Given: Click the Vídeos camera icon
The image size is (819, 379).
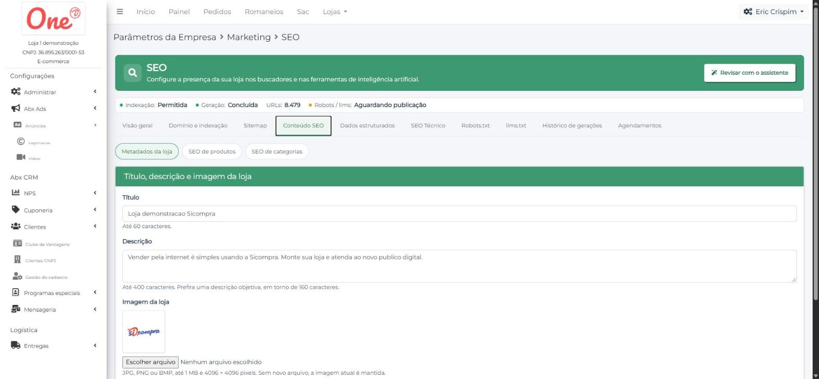Looking at the screenshot, I should pos(21,157).
